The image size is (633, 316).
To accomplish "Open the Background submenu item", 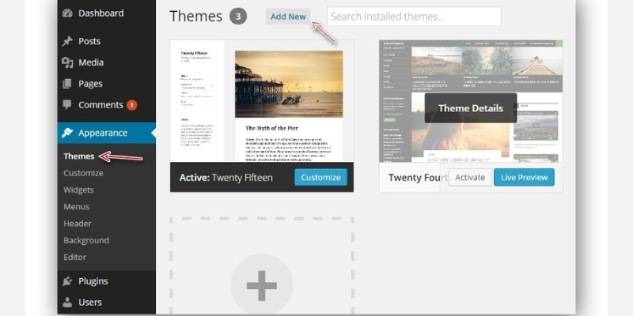I will (86, 240).
